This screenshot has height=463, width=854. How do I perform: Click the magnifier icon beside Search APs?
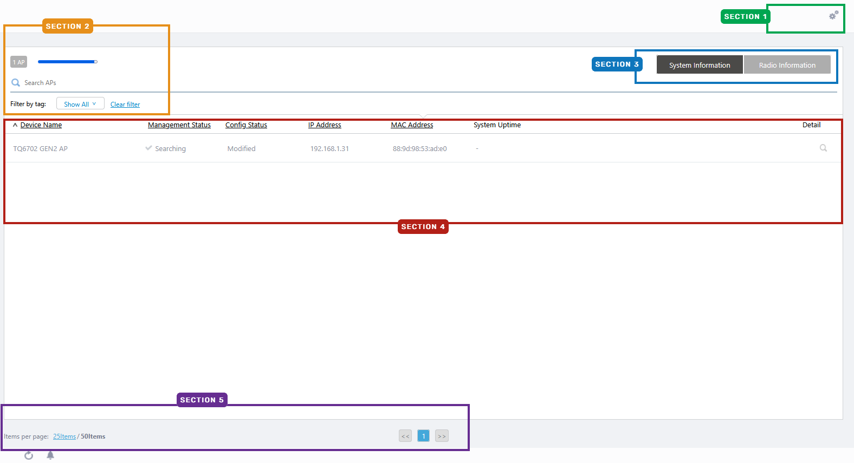click(16, 83)
